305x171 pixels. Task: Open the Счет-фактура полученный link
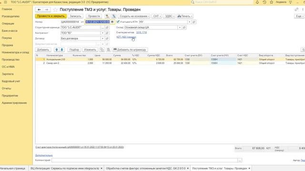coord(80,147)
